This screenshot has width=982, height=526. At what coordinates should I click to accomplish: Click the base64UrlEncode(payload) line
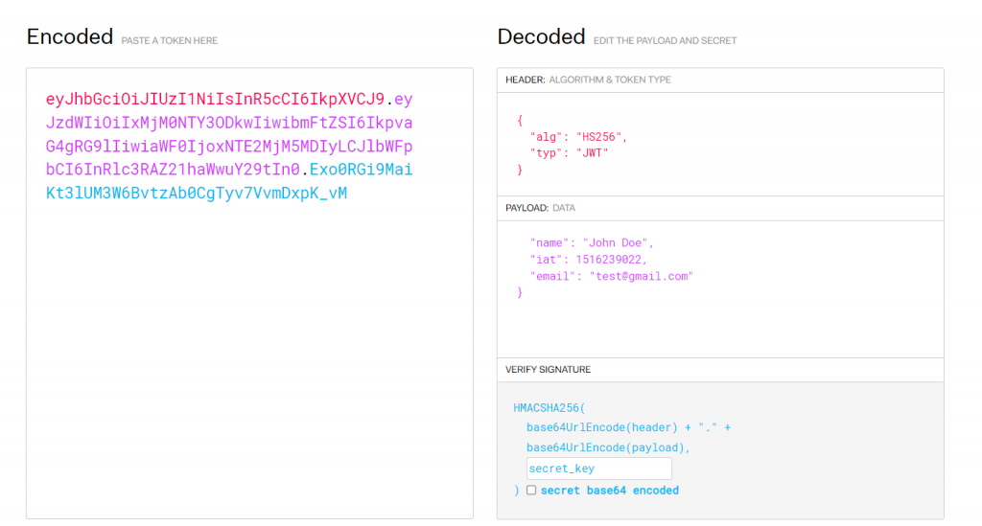[x=609, y=447]
